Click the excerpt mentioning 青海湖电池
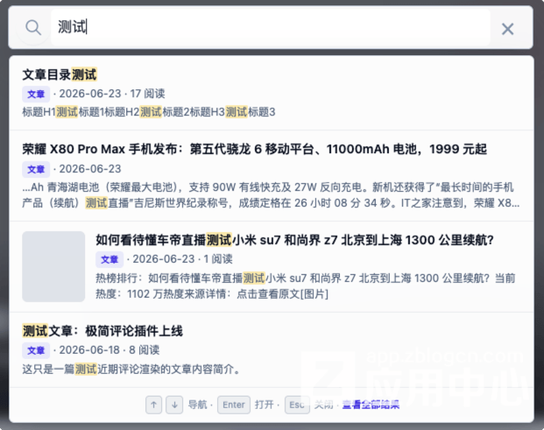The width and height of the screenshot is (544, 430). (271, 195)
